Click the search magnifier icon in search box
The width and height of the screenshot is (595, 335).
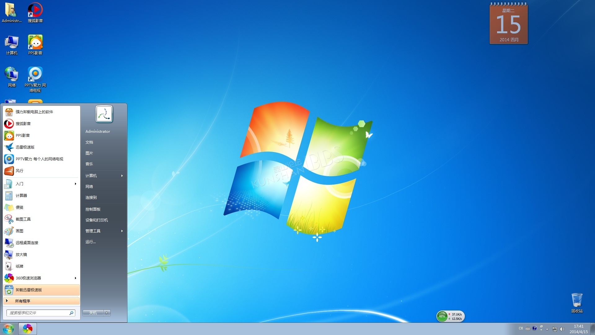pos(71,313)
